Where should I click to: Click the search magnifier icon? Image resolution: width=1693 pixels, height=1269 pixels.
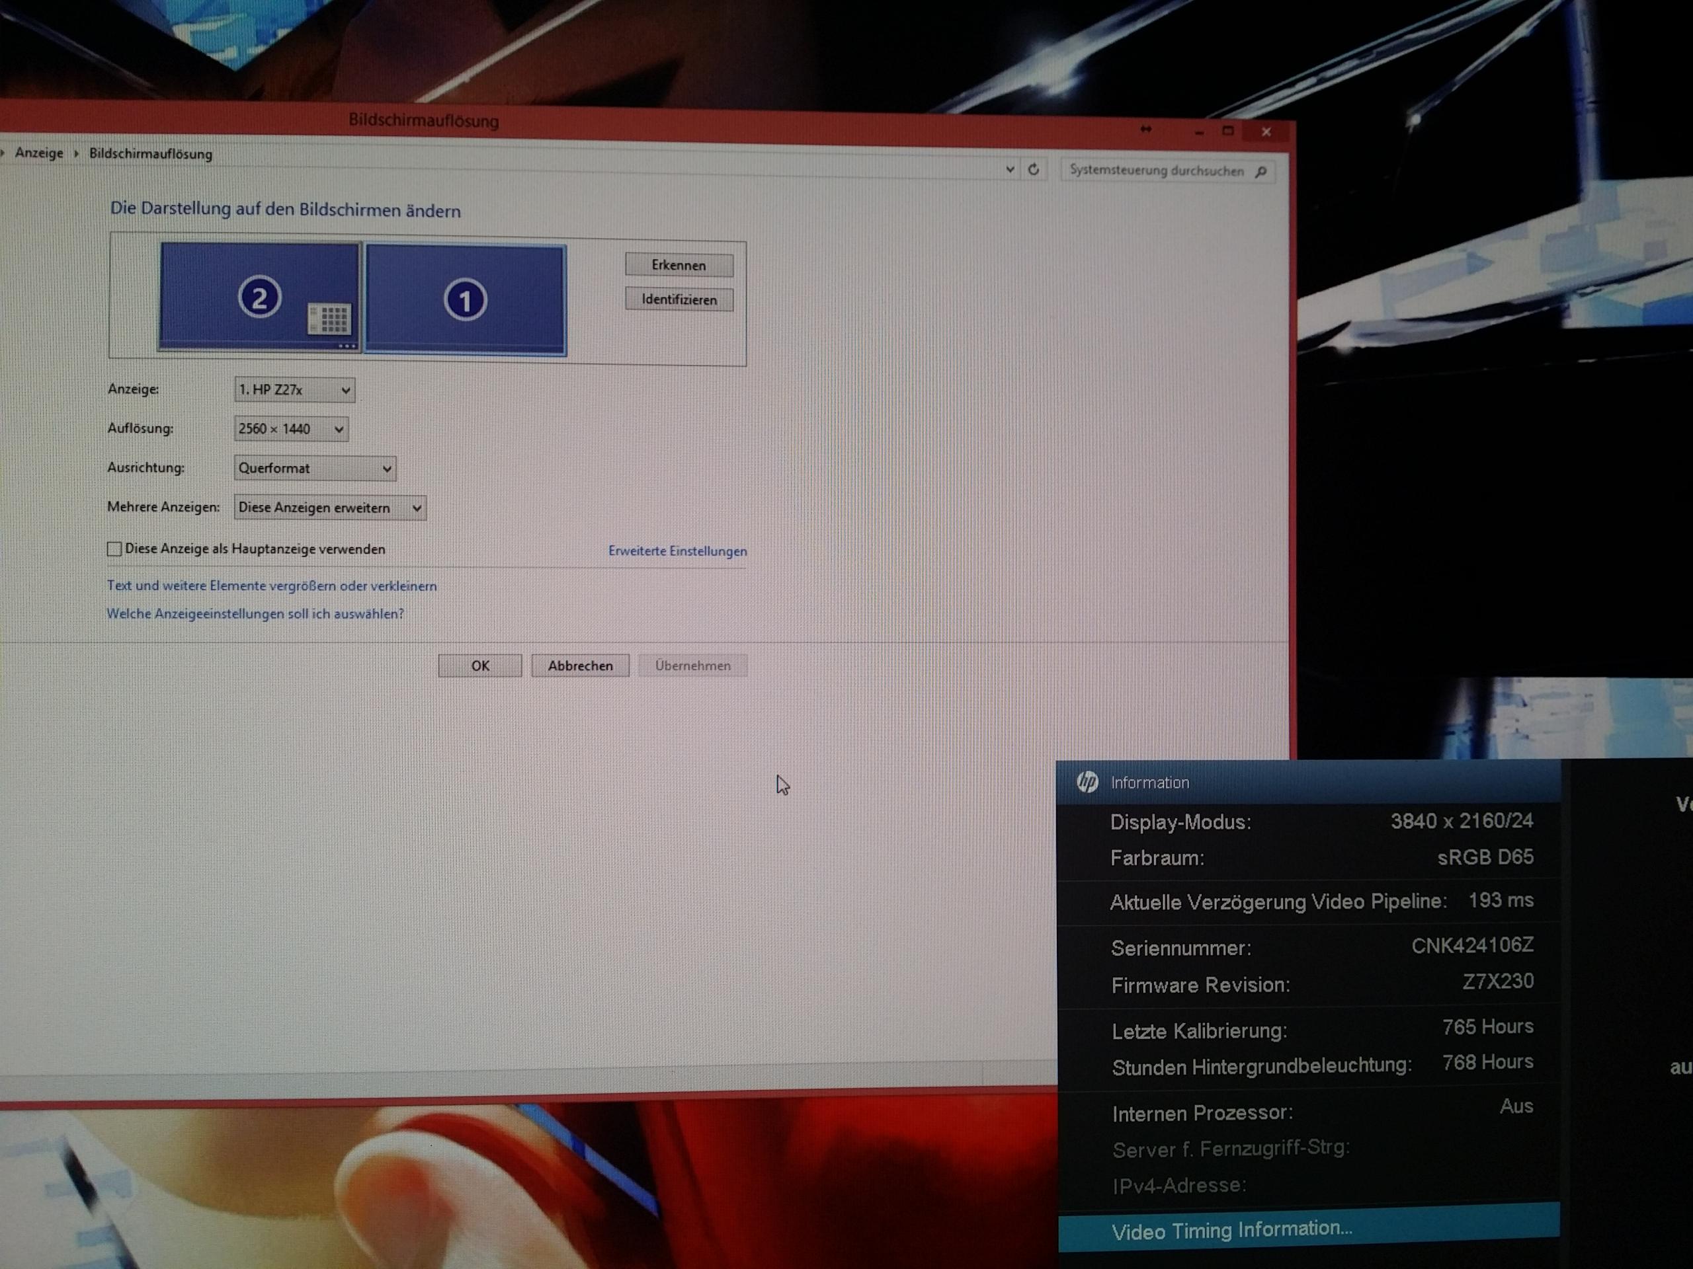tap(1260, 171)
